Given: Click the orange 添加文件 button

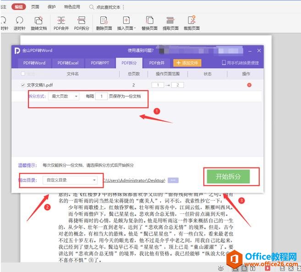Looking at the screenshot, I should point(187,63).
